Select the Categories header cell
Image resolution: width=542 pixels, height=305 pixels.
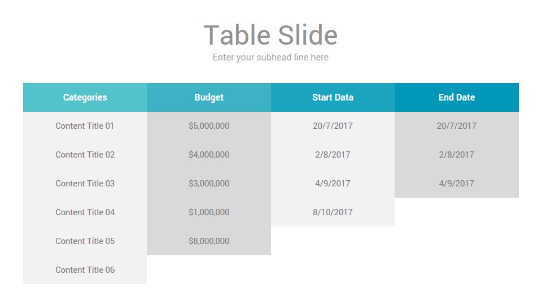pyautogui.click(x=85, y=97)
